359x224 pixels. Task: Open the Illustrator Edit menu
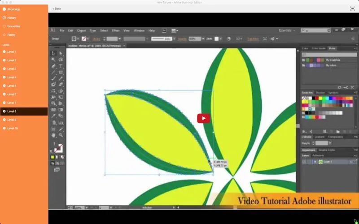pyautogui.click(x=70, y=30)
